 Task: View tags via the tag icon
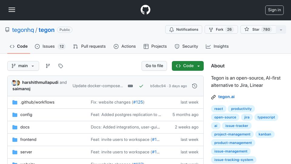point(61,66)
